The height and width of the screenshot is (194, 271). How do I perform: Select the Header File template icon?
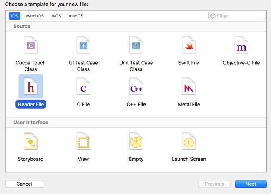(30, 86)
